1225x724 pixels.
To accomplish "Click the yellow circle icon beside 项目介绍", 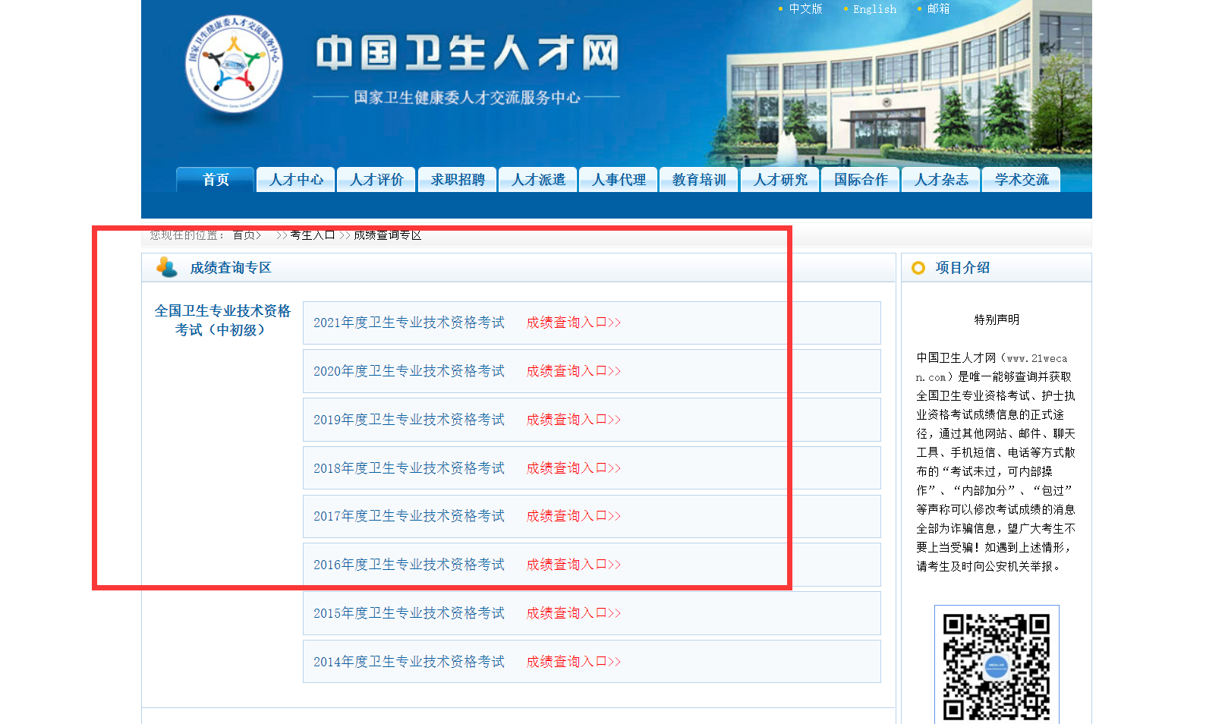I will pos(918,268).
